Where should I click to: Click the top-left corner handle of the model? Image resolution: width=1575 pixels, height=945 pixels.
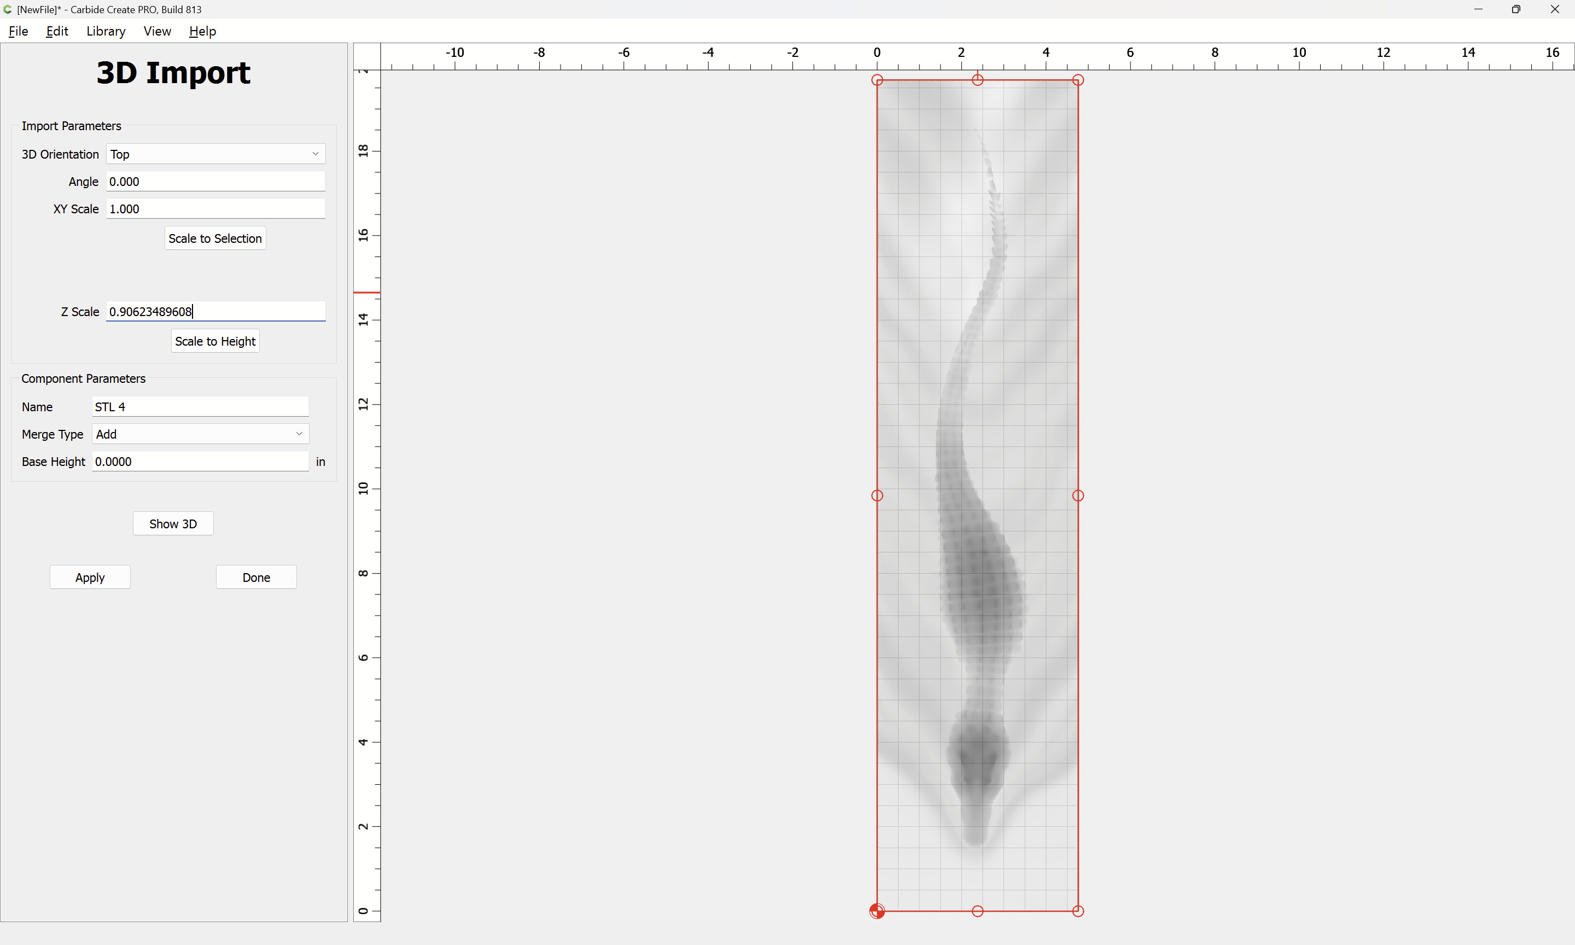coord(877,80)
